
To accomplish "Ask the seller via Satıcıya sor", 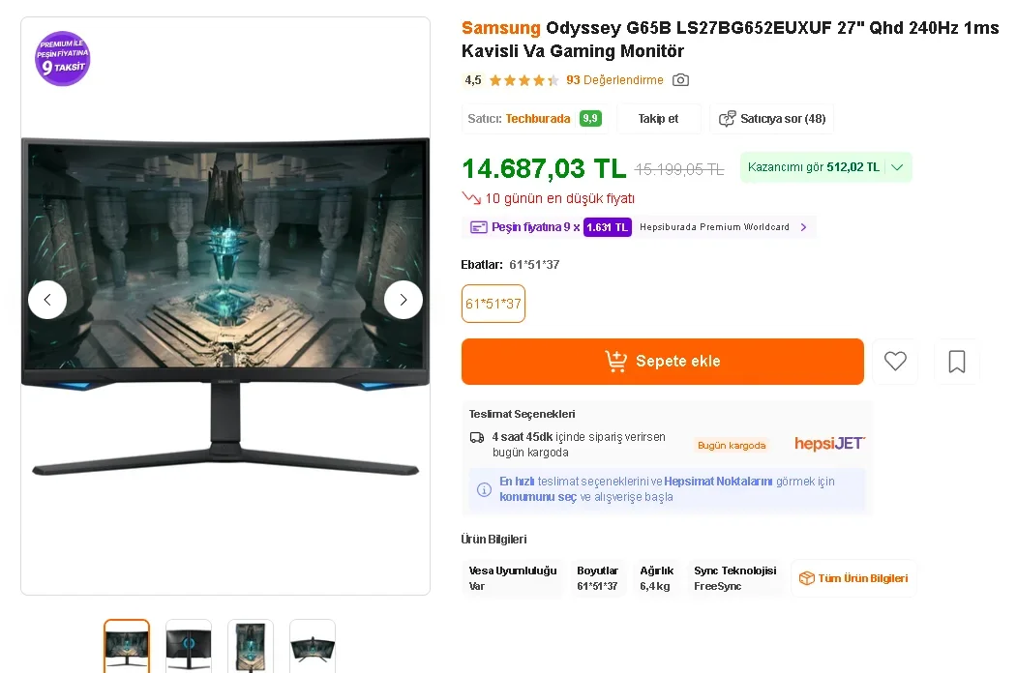I will point(772,119).
